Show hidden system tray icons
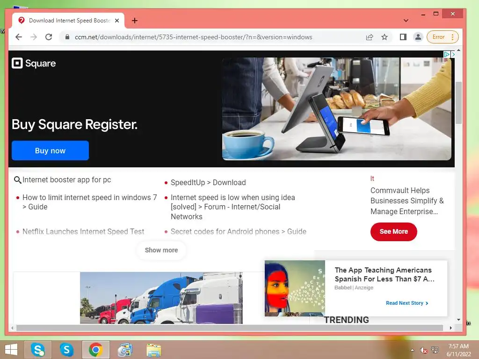The height and width of the screenshot is (359, 479). 412,350
